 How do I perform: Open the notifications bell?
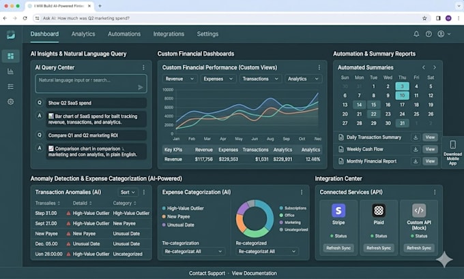pyautogui.click(x=416, y=34)
